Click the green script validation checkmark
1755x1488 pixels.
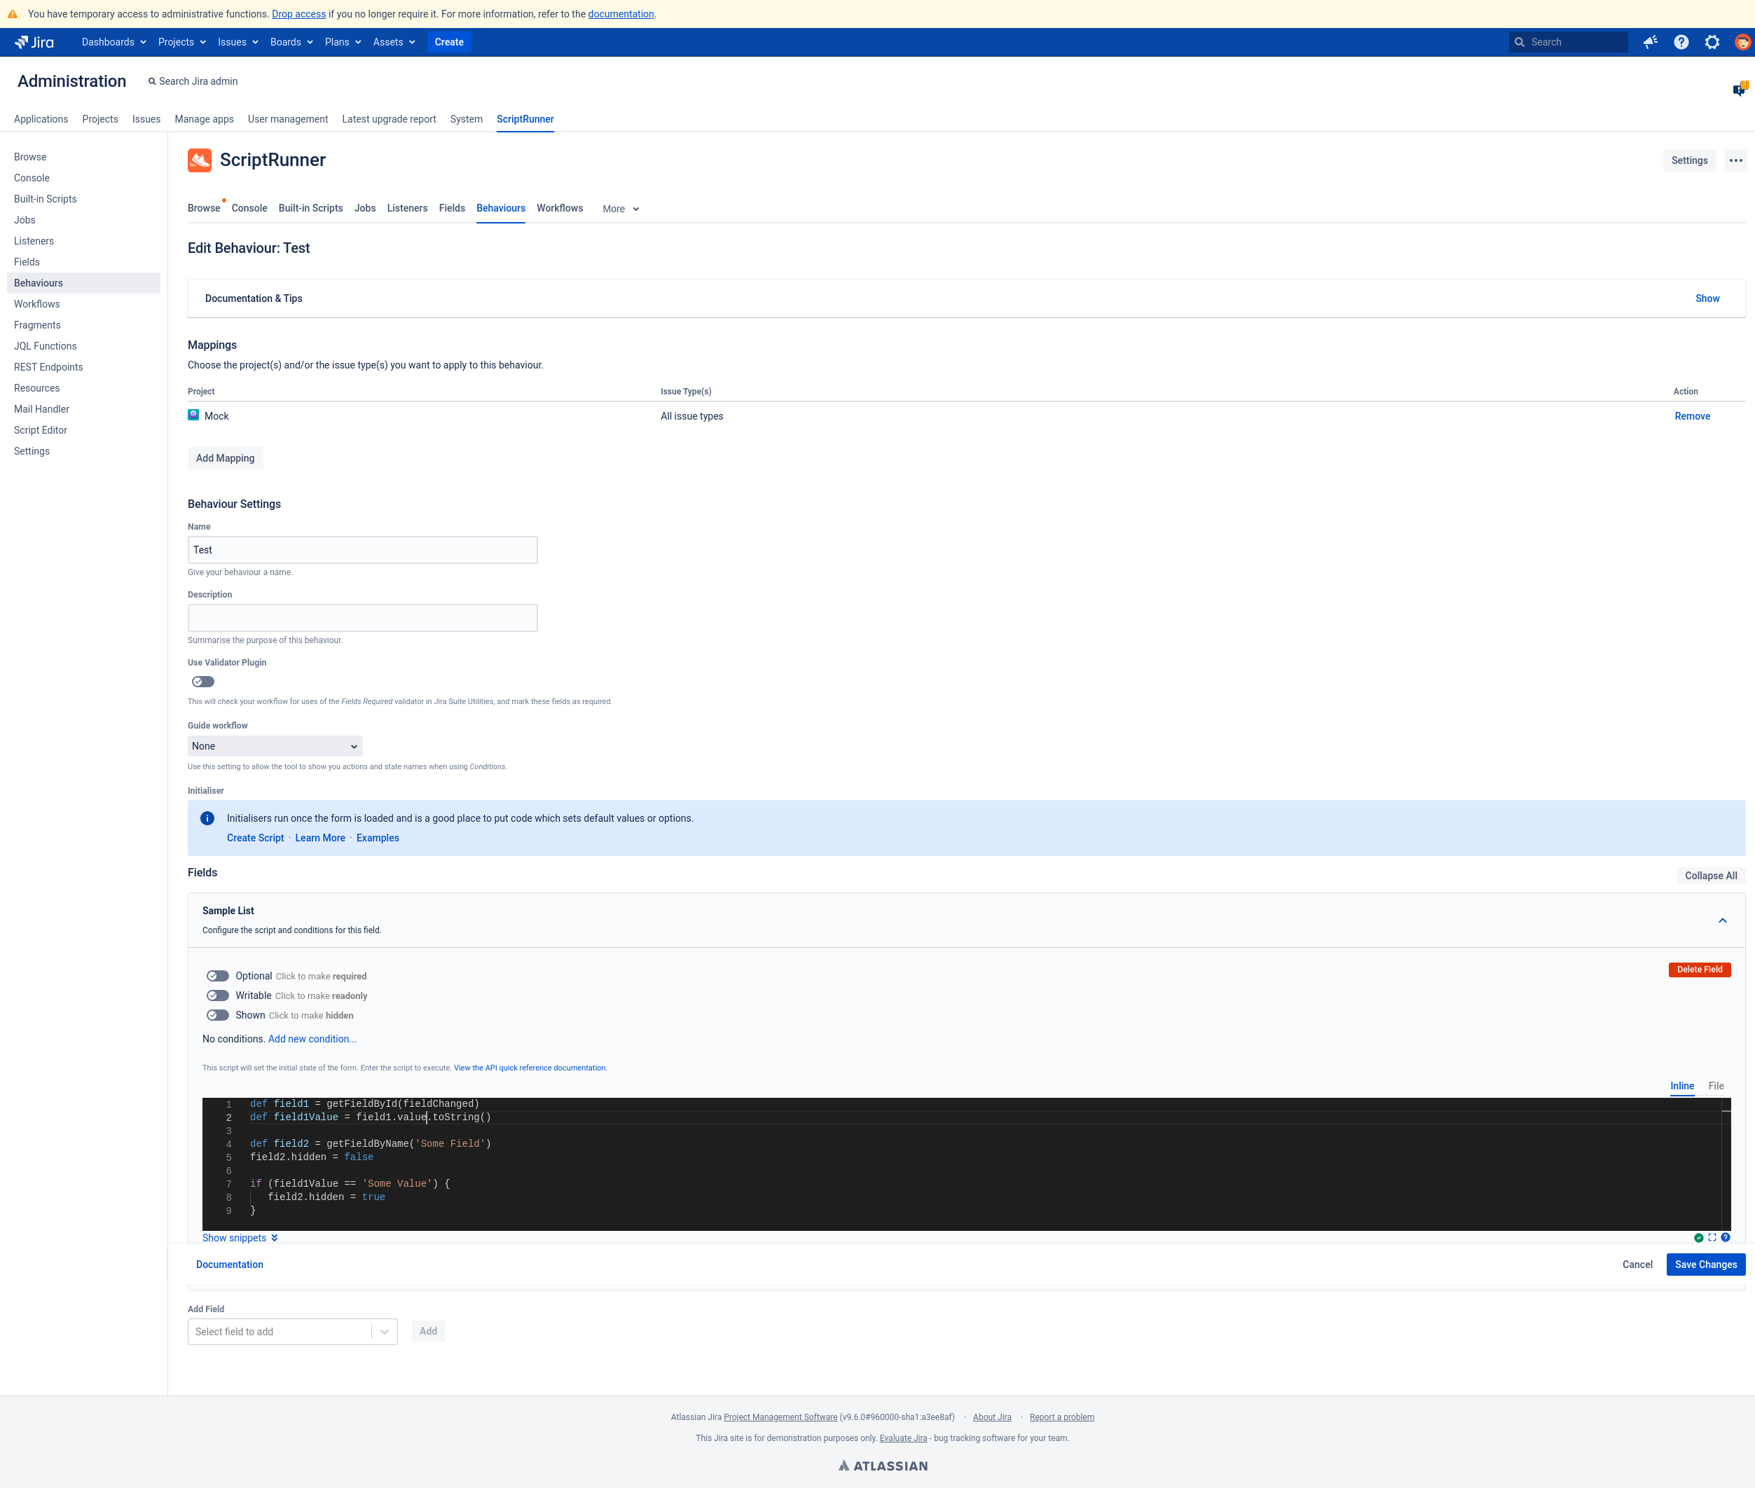(x=1697, y=1237)
